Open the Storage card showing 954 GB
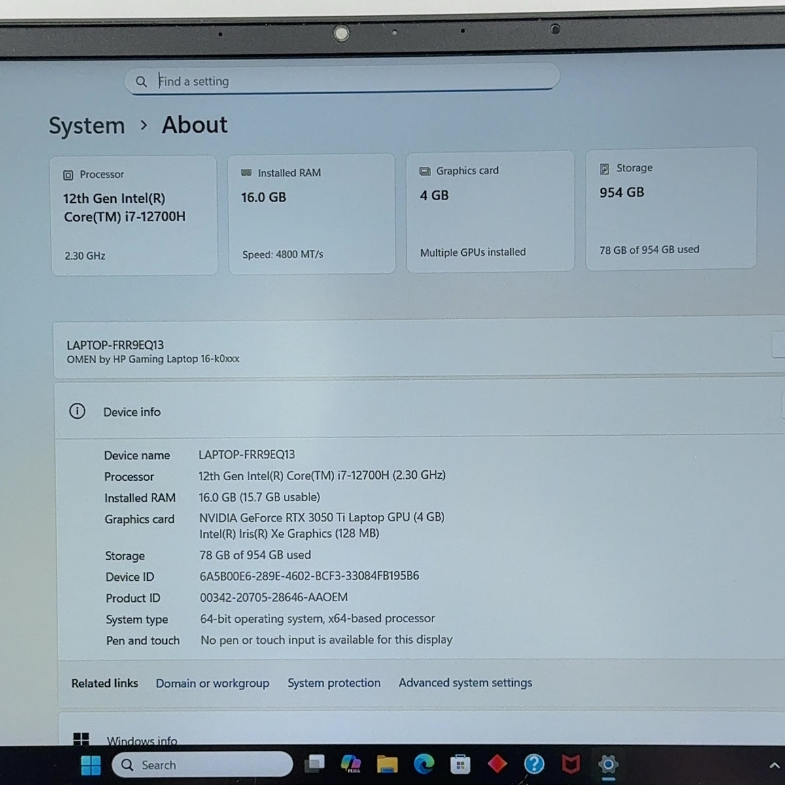The height and width of the screenshot is (785, 785). 671,209
